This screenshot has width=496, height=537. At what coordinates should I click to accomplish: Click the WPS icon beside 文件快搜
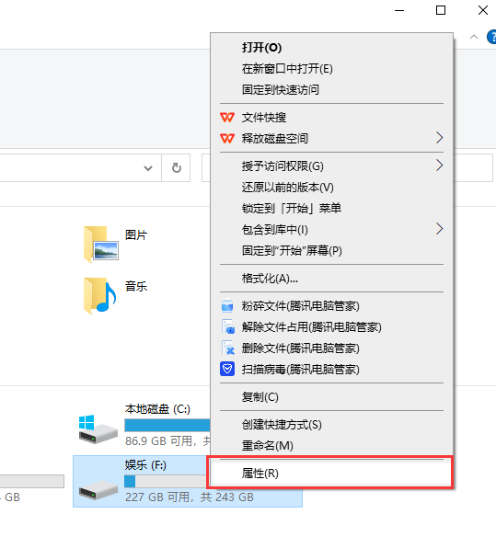(227, 118)
